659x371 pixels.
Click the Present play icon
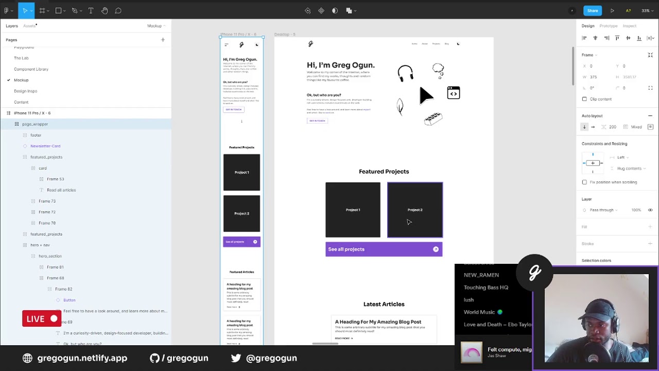pos(612,10)
